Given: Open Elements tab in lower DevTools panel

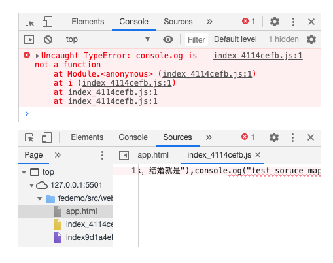Looking at the screenshot, I should point(87,137).
